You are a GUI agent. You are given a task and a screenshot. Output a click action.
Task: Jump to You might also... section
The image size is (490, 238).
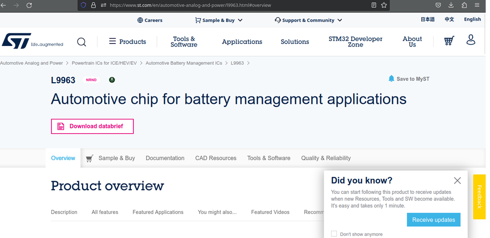[217, 212]
